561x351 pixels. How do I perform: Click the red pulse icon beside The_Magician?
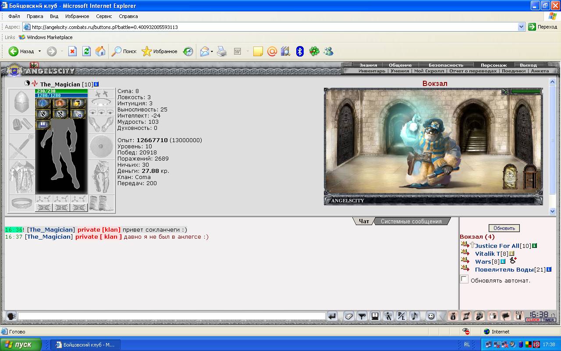pyautogui.click(x=35, y=83)
